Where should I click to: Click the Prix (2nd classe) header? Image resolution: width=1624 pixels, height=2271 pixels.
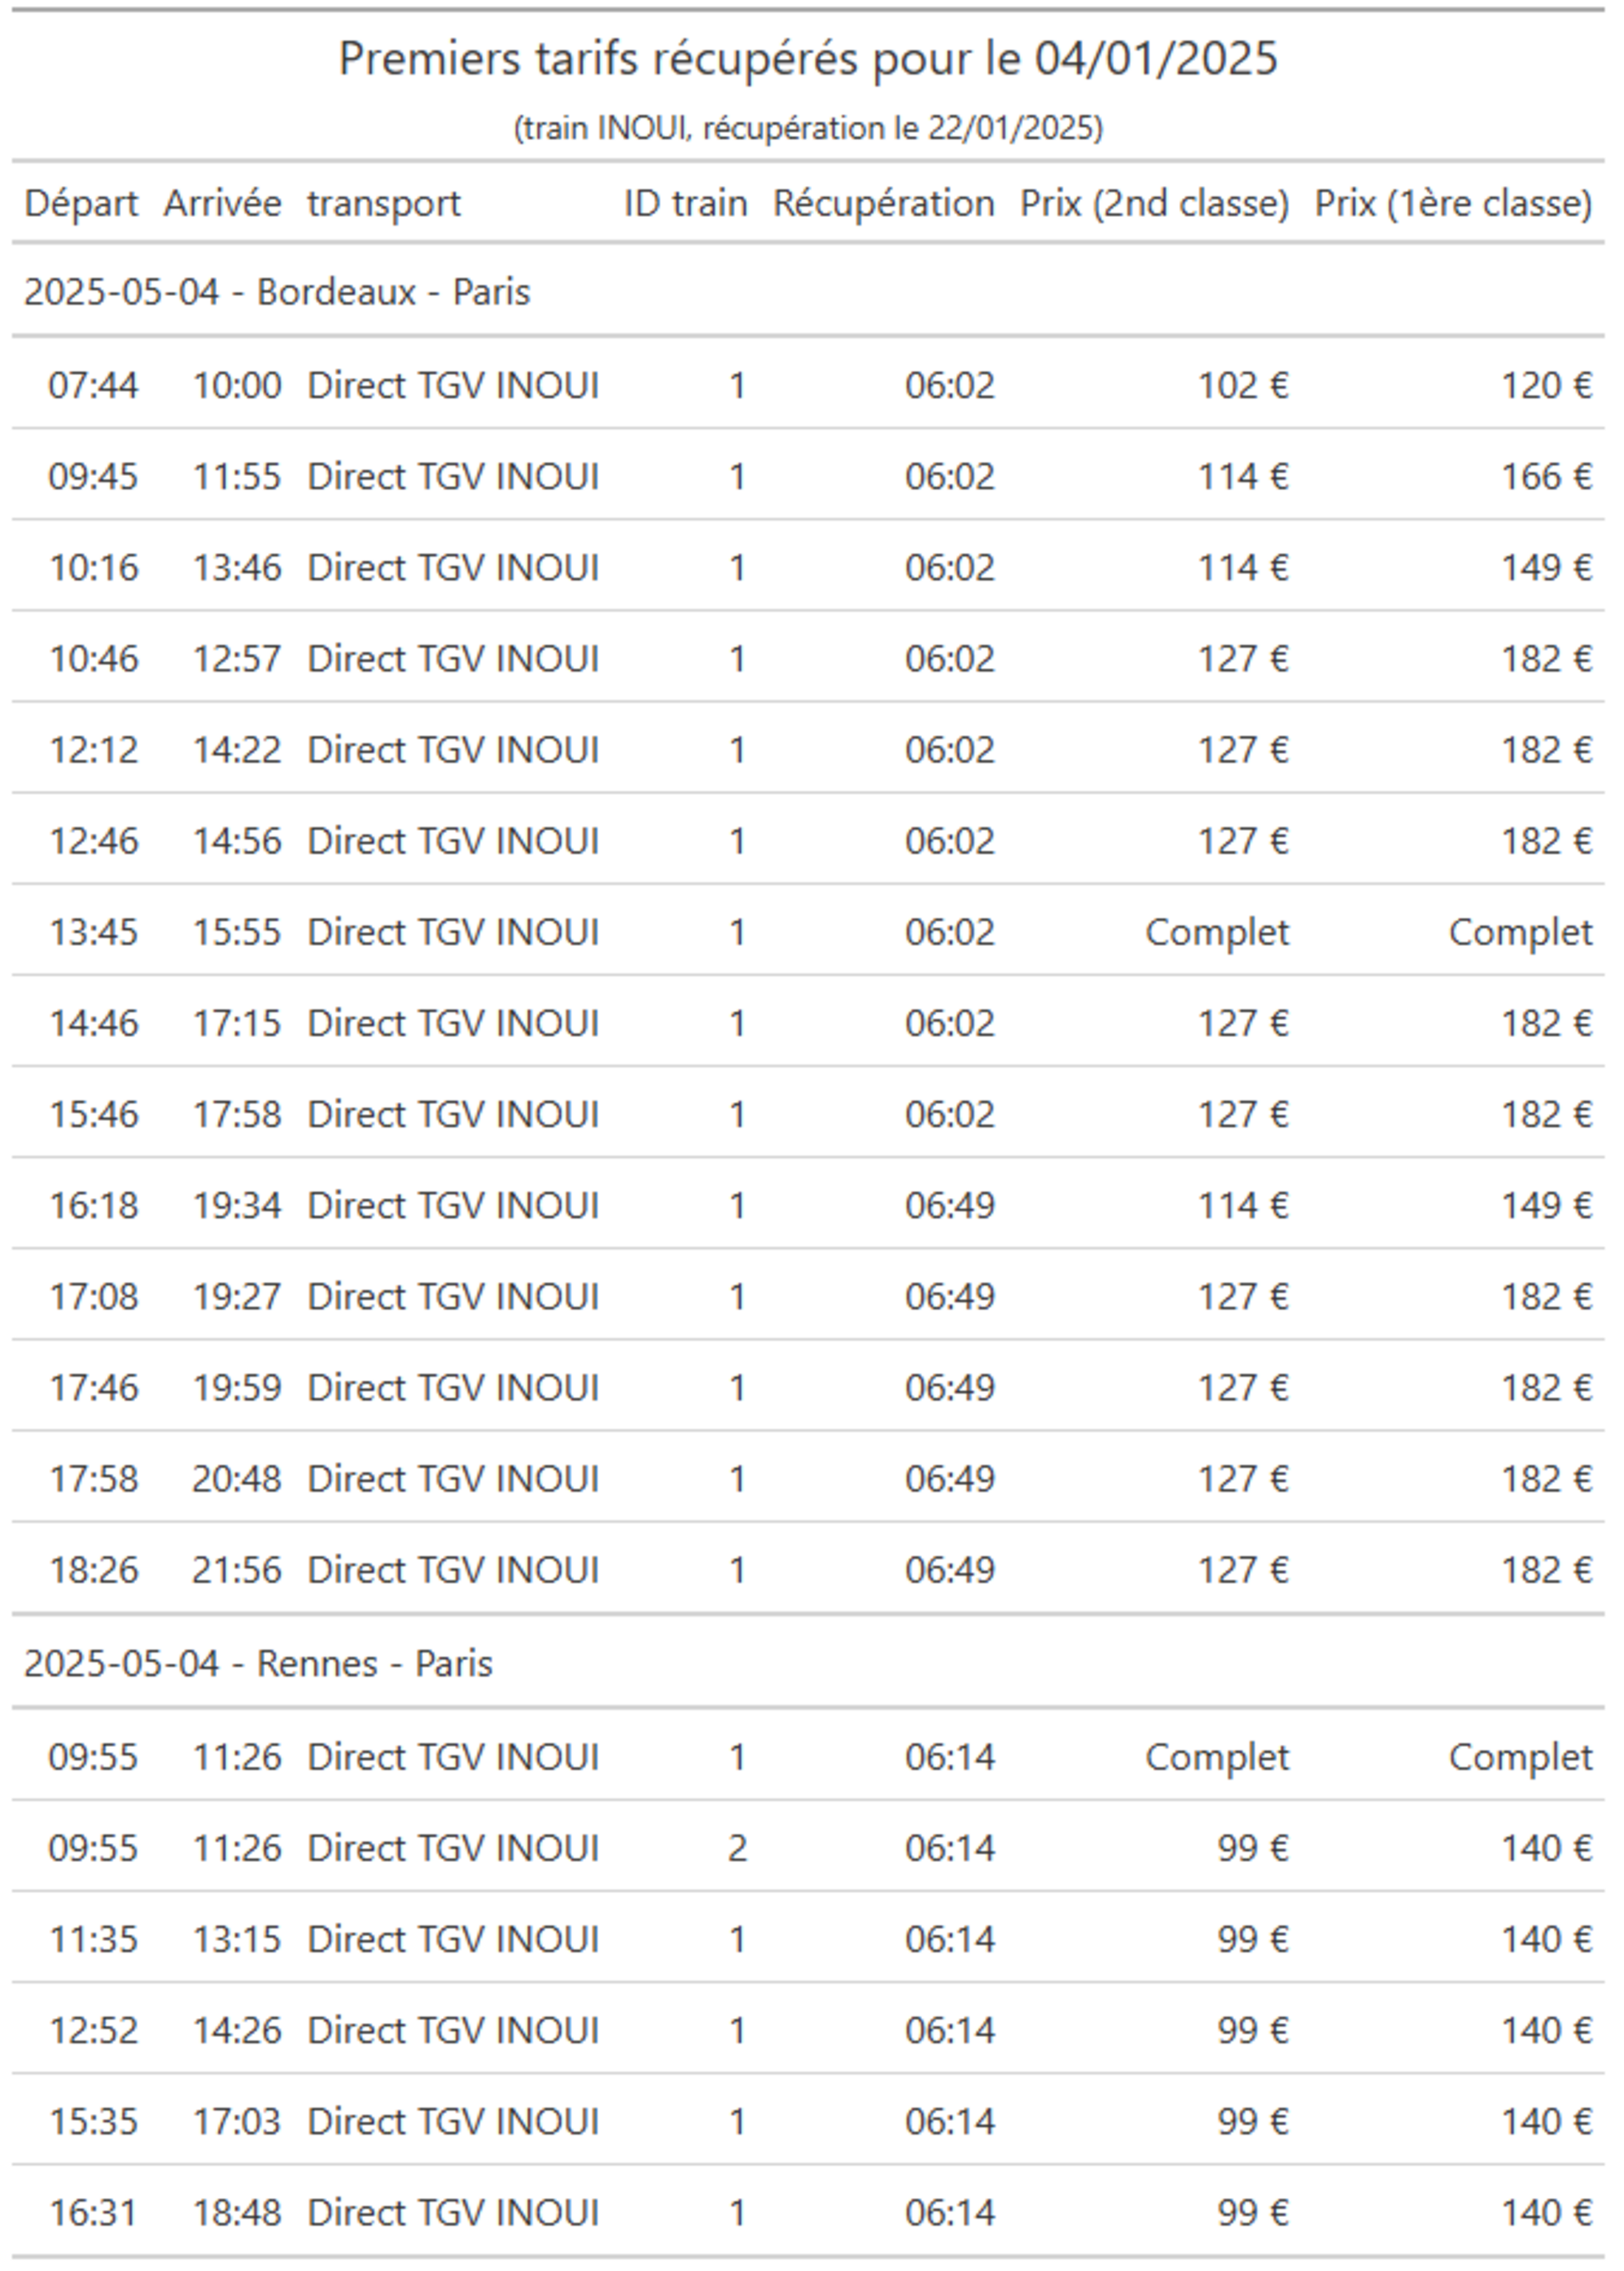point(1155,204)
